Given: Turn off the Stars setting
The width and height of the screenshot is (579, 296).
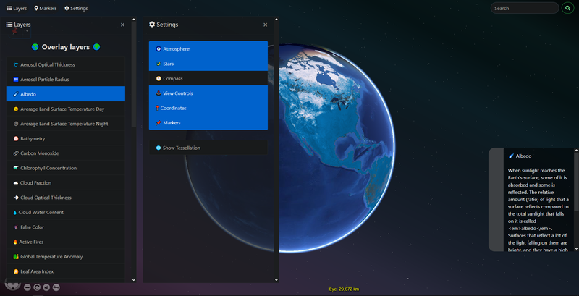Looking at the screenshot, I should (x=208, y=64).
